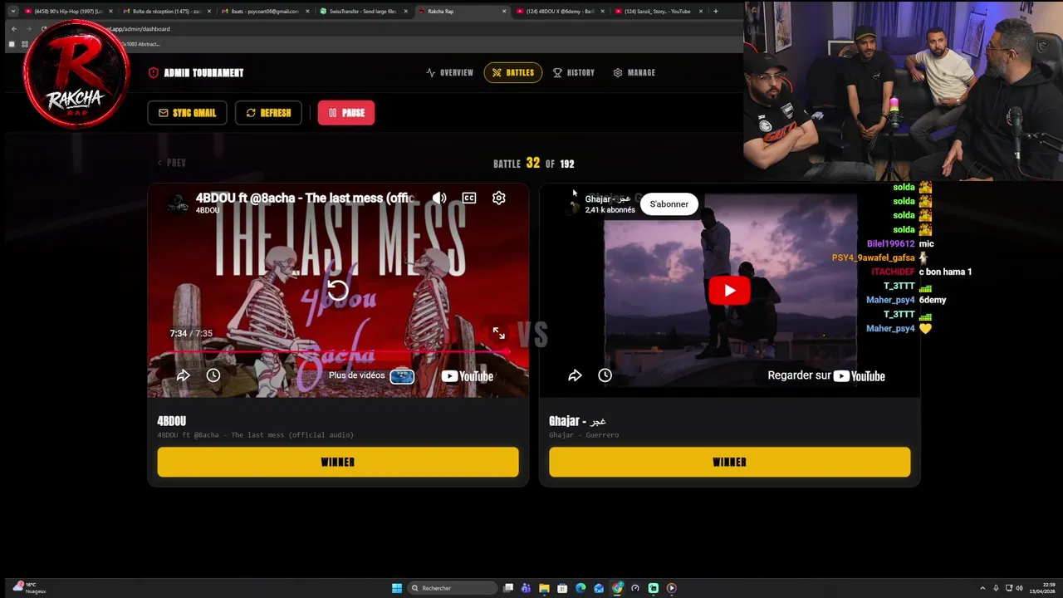The height and width of the screenshot is (598, 1063).
Task: Play the Ghajar video
Action: pos(729,291)
